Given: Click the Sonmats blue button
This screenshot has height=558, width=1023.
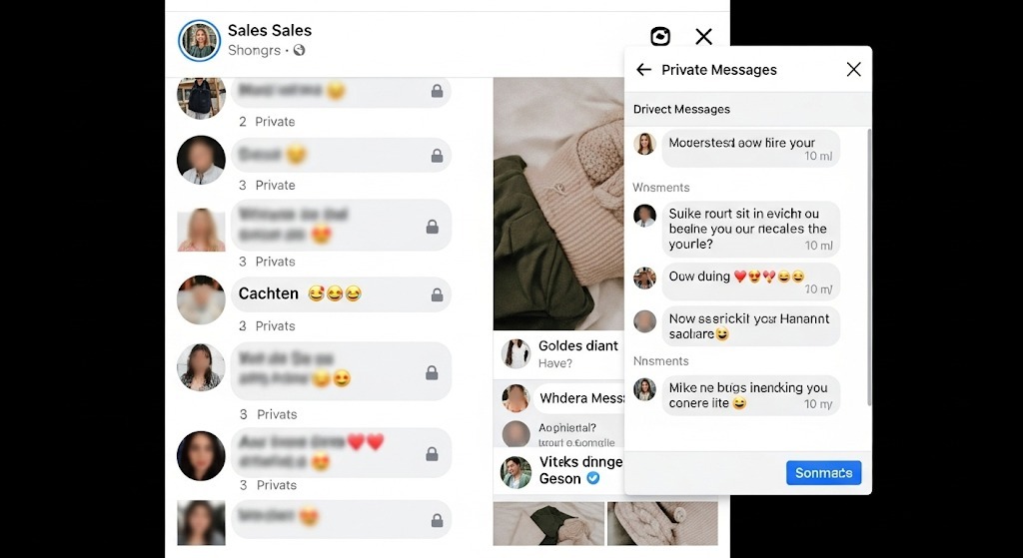Looking at the screenshot, I should (823, 472).
